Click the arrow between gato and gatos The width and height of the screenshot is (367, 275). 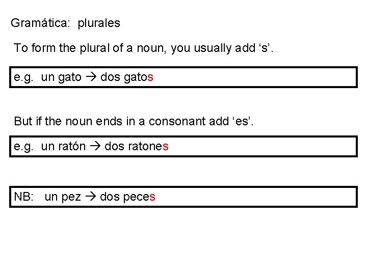point(91,77)
